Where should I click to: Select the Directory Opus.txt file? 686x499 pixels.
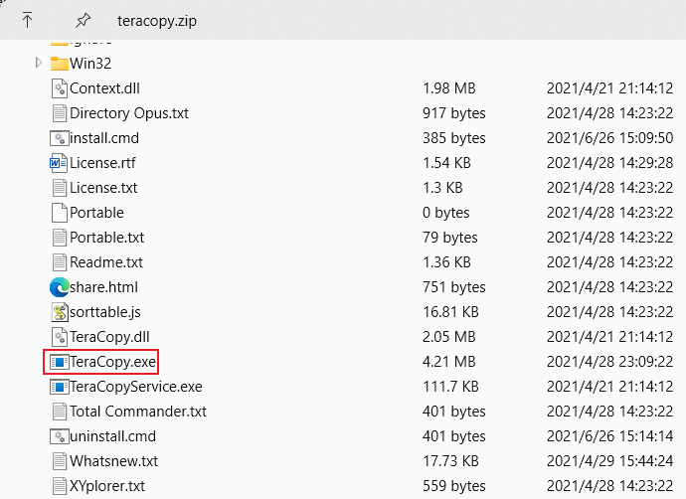128,113
